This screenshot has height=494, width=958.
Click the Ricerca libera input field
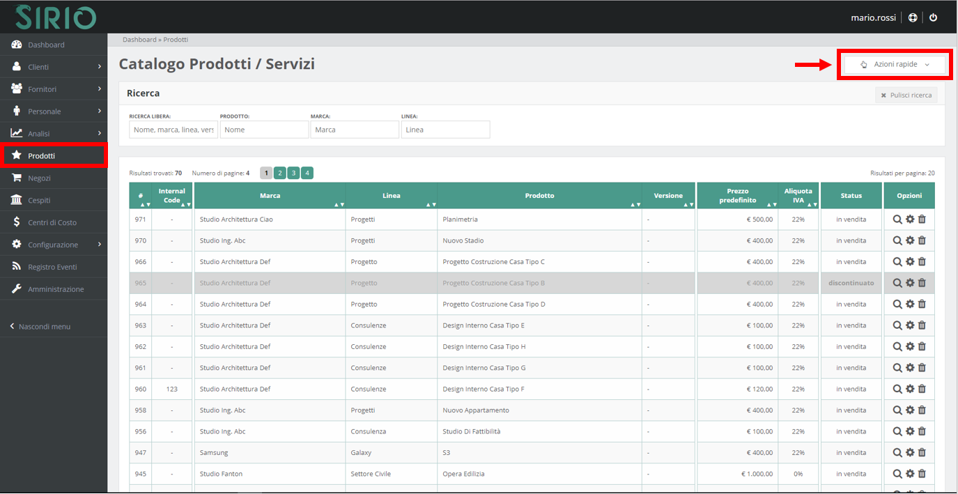pos(173,130)
